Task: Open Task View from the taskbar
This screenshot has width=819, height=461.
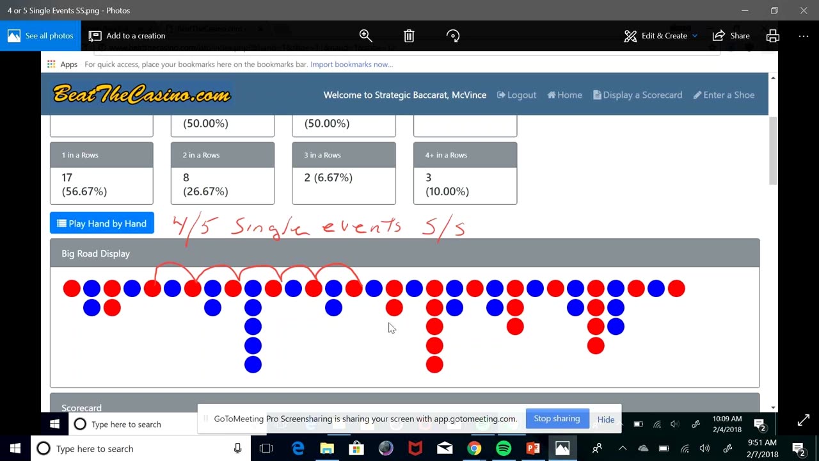Action: [266, 448]
